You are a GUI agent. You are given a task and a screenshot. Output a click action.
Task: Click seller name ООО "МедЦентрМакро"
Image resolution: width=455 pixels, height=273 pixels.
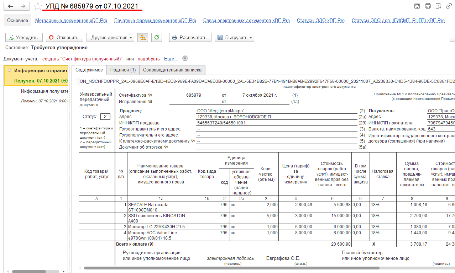(x=221, y=111)
